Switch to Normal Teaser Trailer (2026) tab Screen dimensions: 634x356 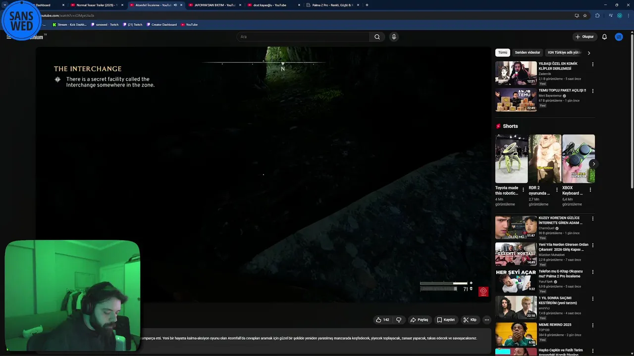click(x=97, y=5)
